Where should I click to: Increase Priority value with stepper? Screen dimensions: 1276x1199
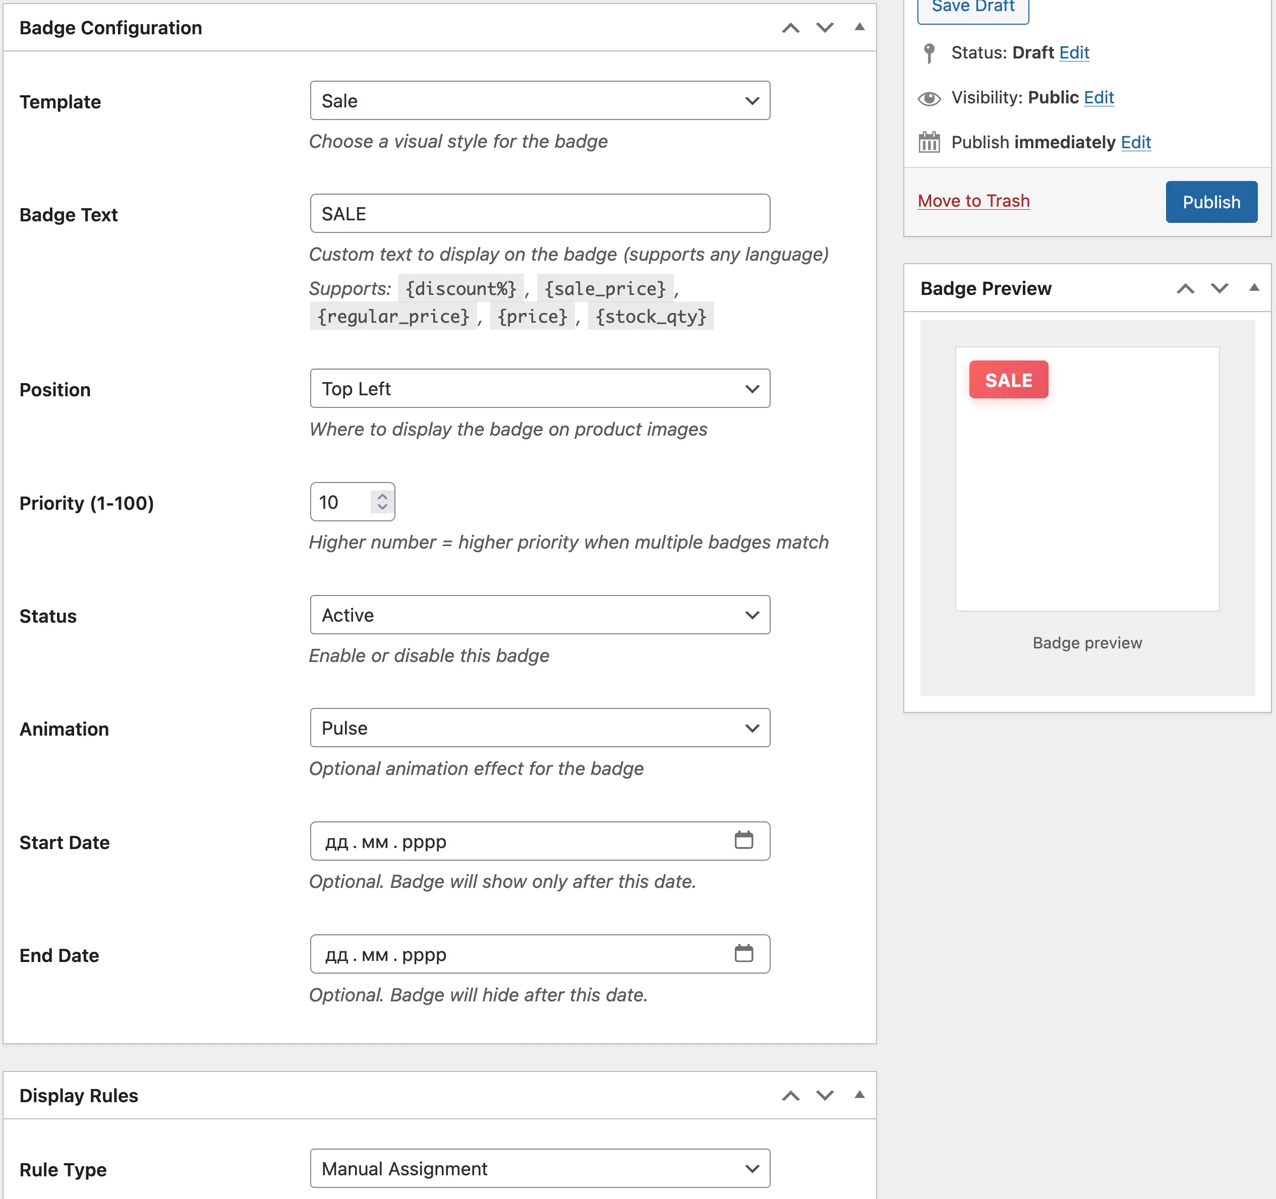pyautogui.click(x=382, y=497)
